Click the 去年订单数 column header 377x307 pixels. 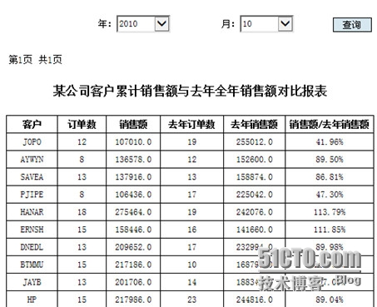tap(191, 124)
